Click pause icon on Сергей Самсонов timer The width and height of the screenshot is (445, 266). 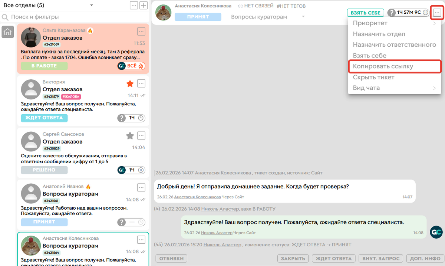141,170
